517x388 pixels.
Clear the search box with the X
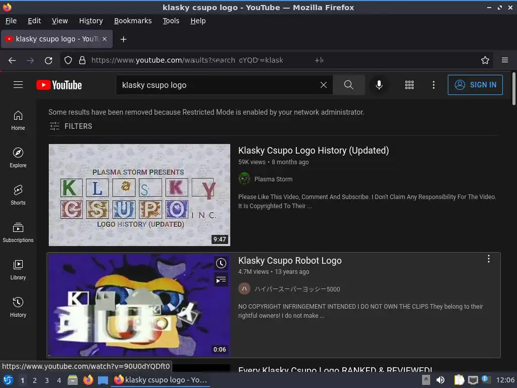324,85
